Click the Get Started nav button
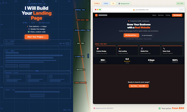 [177, 15]
